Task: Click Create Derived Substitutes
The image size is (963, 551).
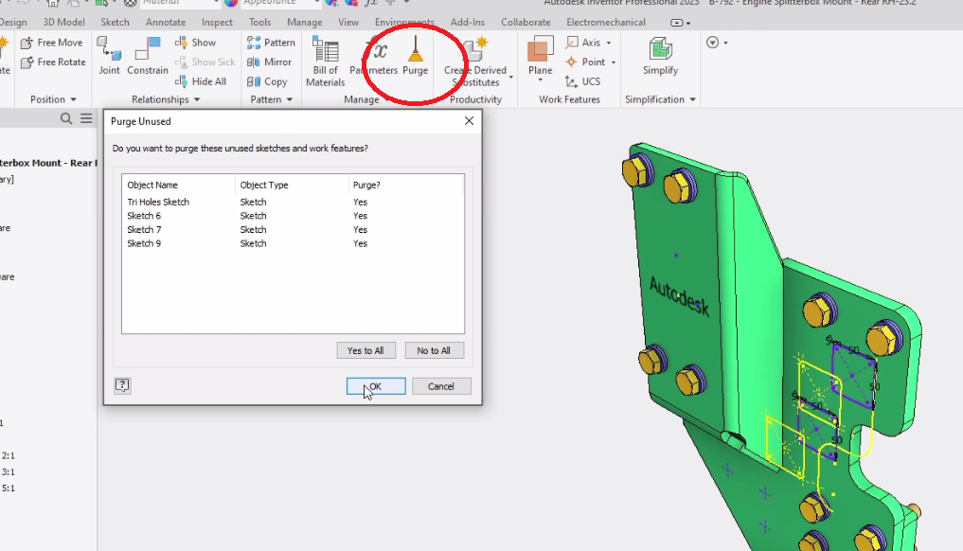Action: pos(475,61)
